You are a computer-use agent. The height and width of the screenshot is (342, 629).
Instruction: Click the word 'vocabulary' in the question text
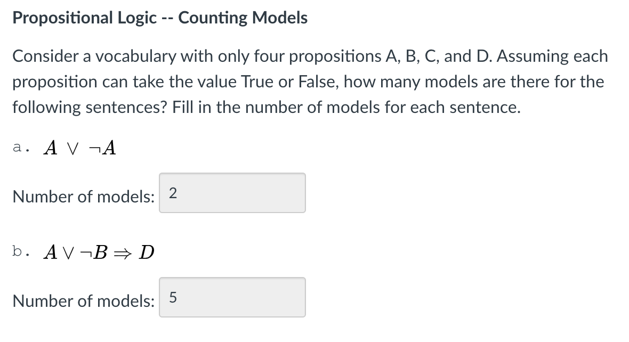135,56
